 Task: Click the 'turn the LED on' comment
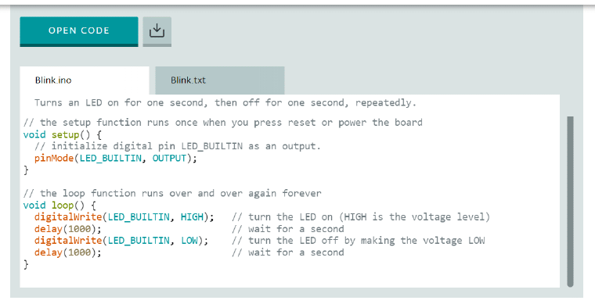(x=361, y=217)
